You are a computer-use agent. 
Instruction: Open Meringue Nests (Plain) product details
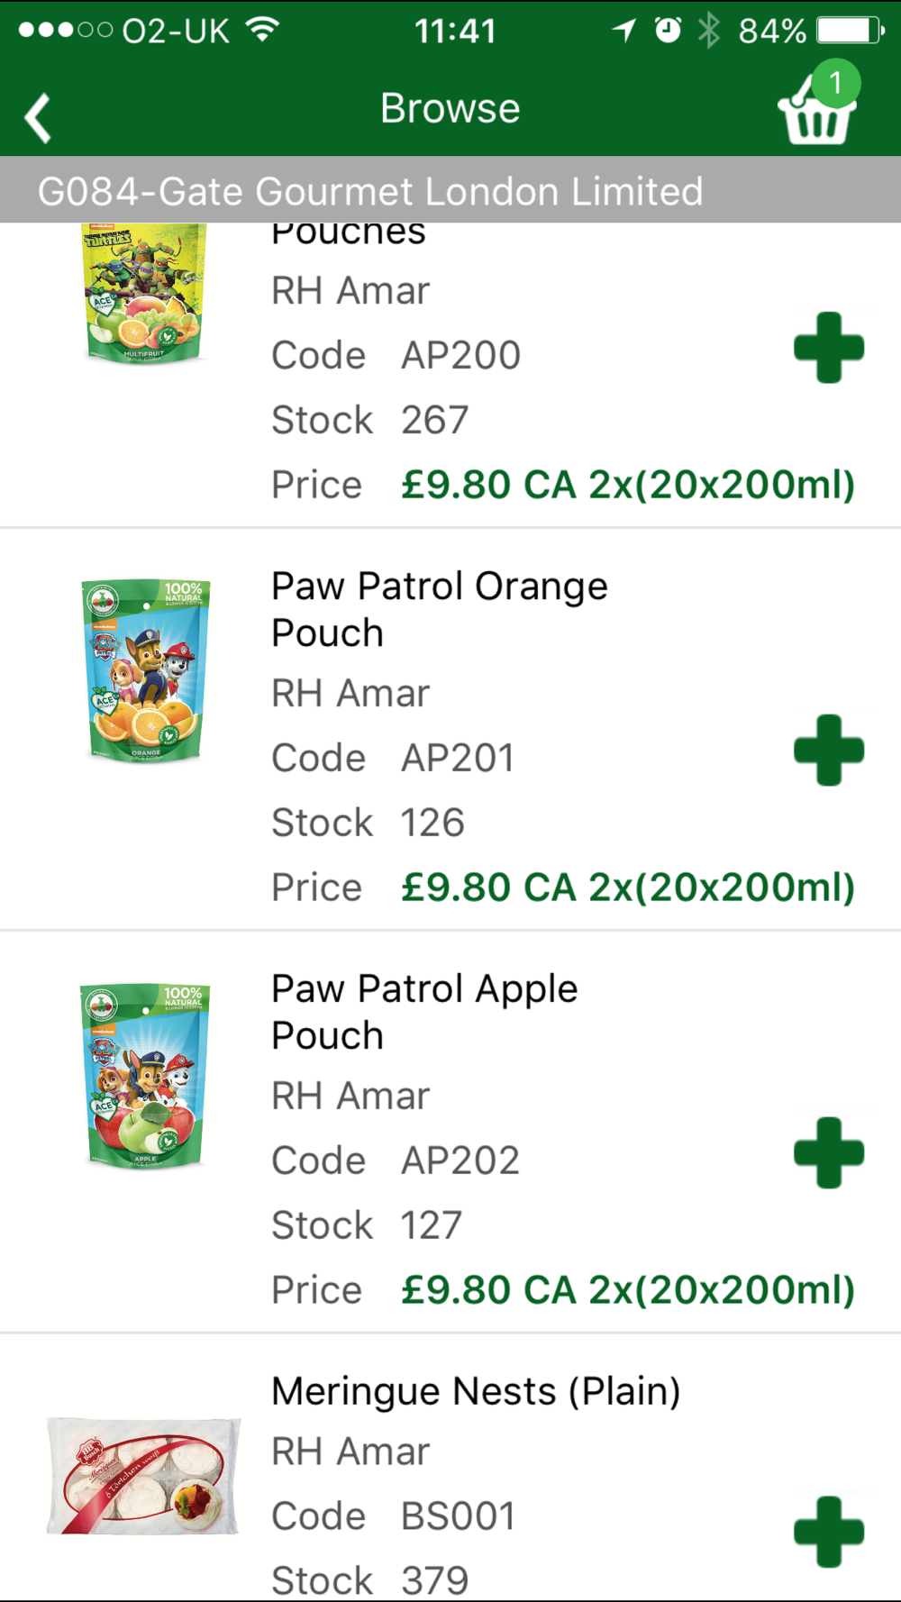(x=476, y=1391)
